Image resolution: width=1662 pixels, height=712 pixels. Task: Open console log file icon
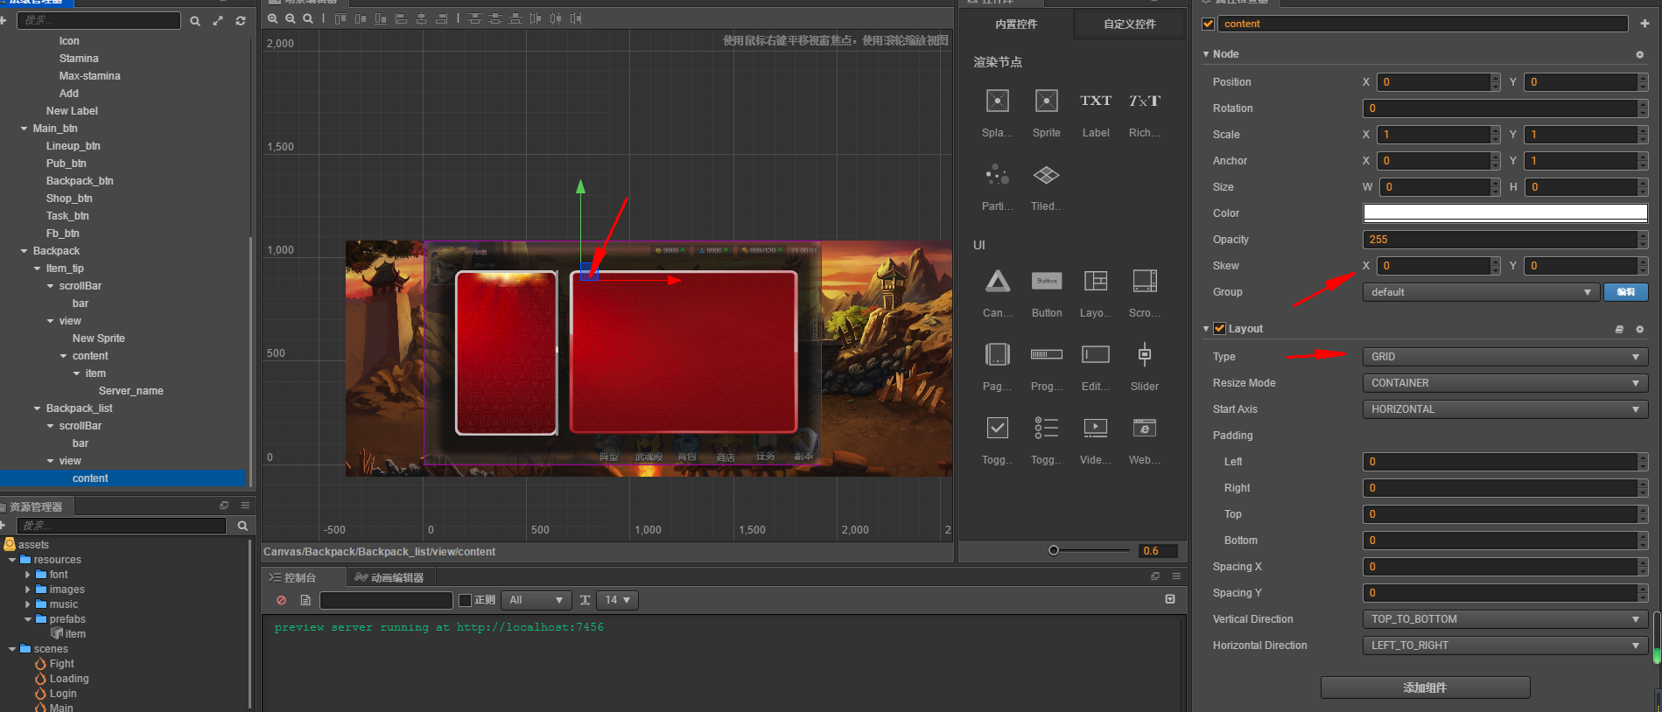305,600
